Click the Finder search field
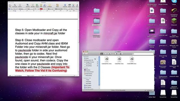This screenshot has width=180, height=101. (143, 54)
